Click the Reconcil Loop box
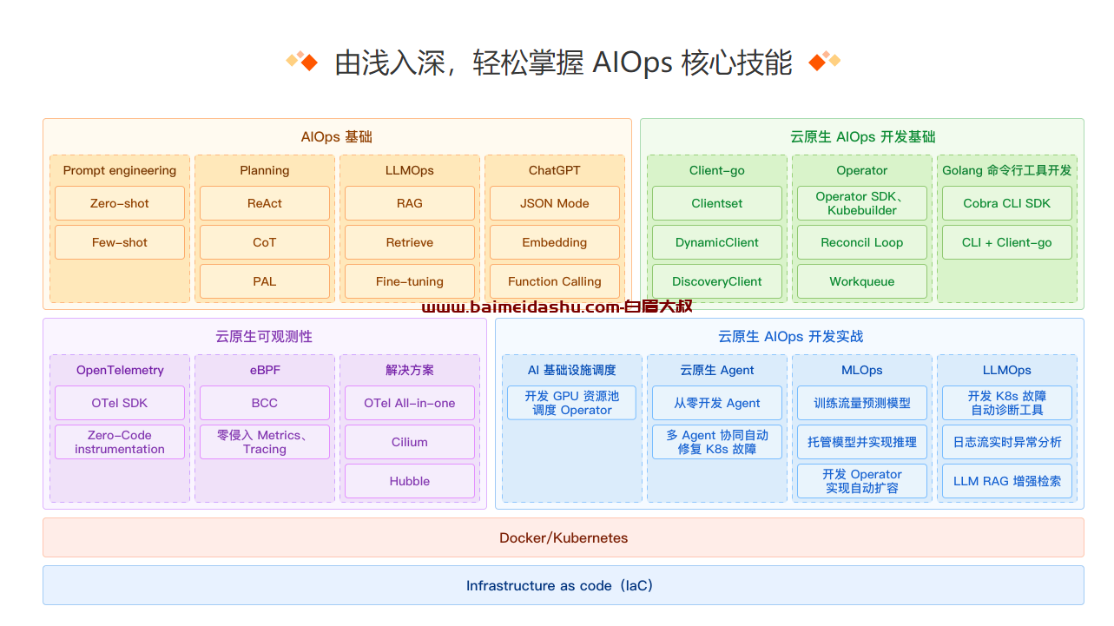Image resolution: width=1114 pixels, height=626 pixels. click(862, 242)
